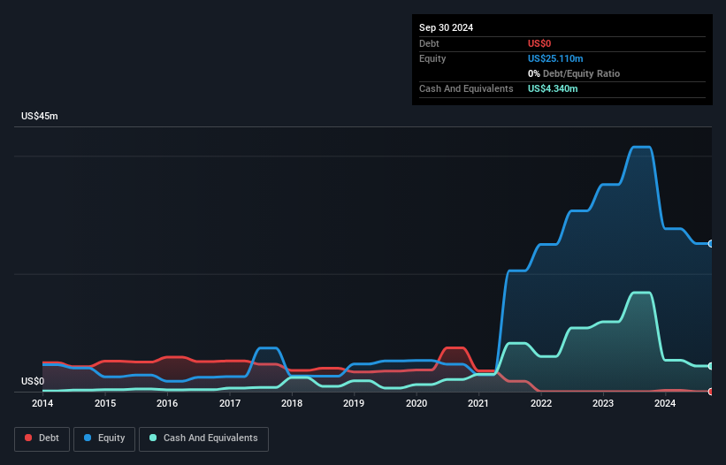726x465 pixels.
Task: Click the red US$0 debt value
Action: coord(539,43)
